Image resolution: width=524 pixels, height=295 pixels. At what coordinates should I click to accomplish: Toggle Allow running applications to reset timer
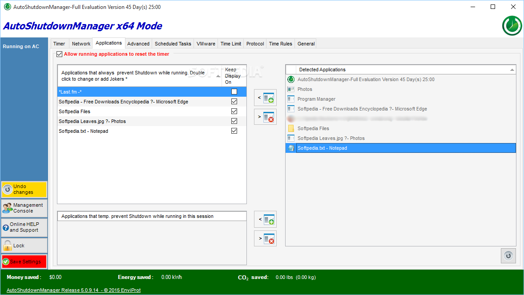point(60,54)
